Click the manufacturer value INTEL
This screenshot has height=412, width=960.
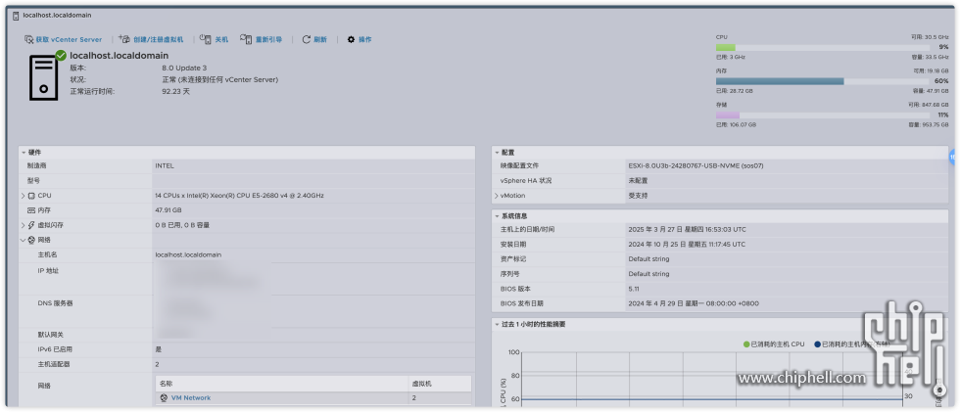click(165, 165)
